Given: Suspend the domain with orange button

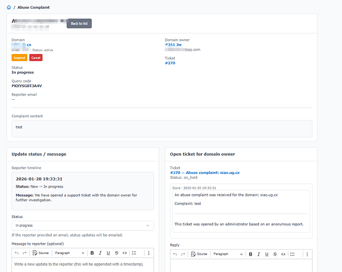Looking at the screenshot, I should pos(20,58).
